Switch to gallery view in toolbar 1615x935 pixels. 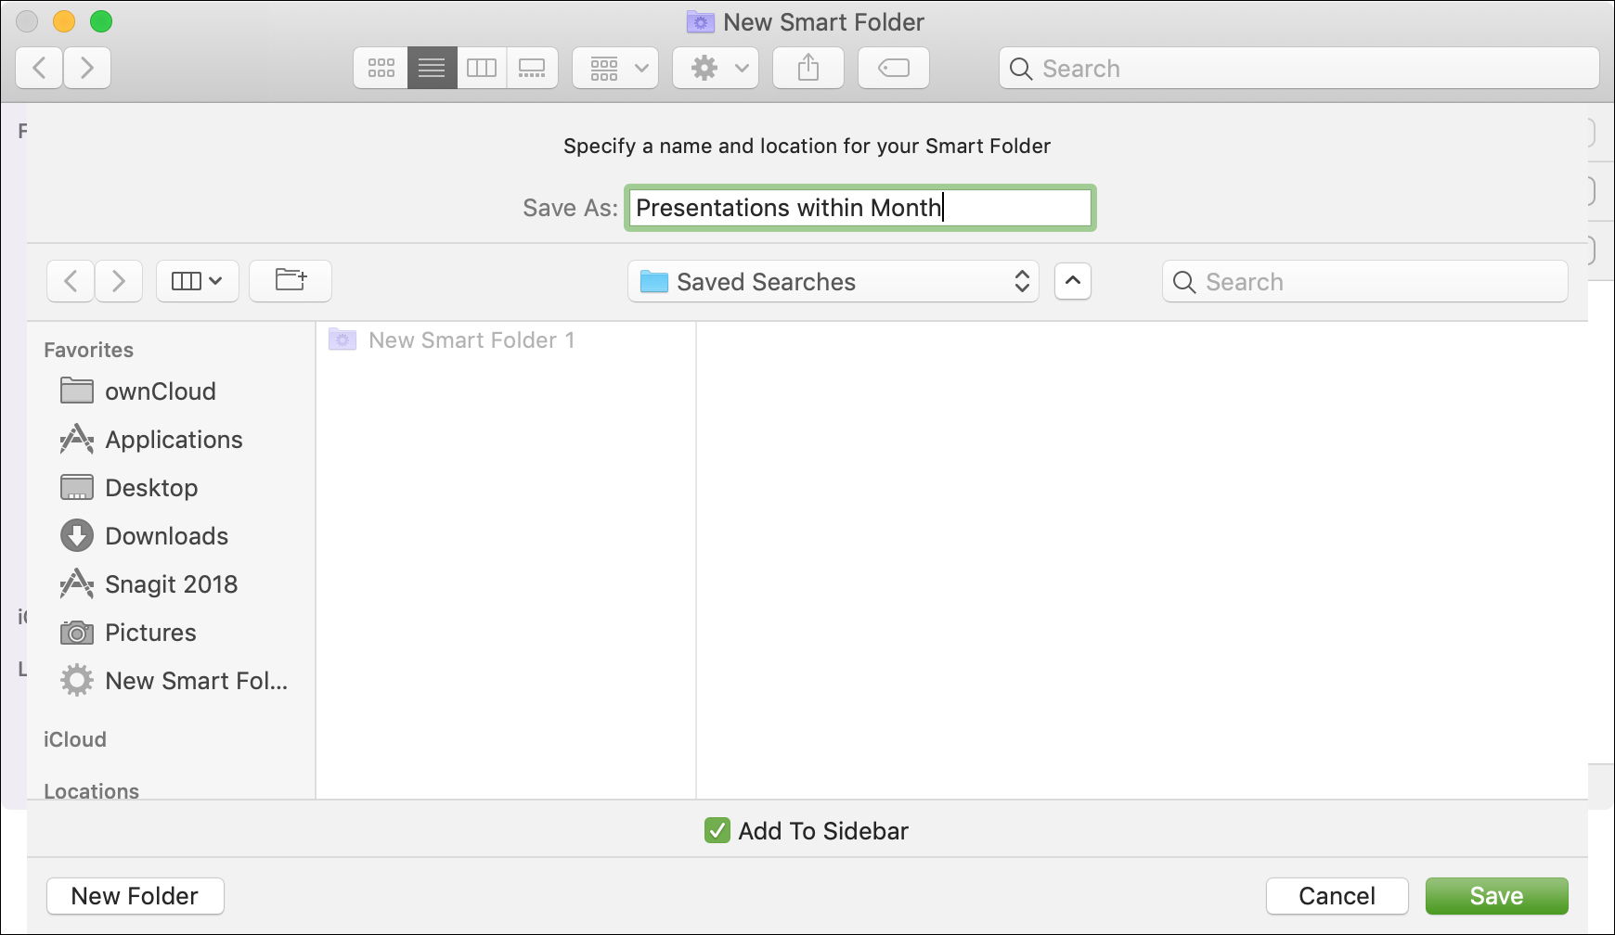532,68
